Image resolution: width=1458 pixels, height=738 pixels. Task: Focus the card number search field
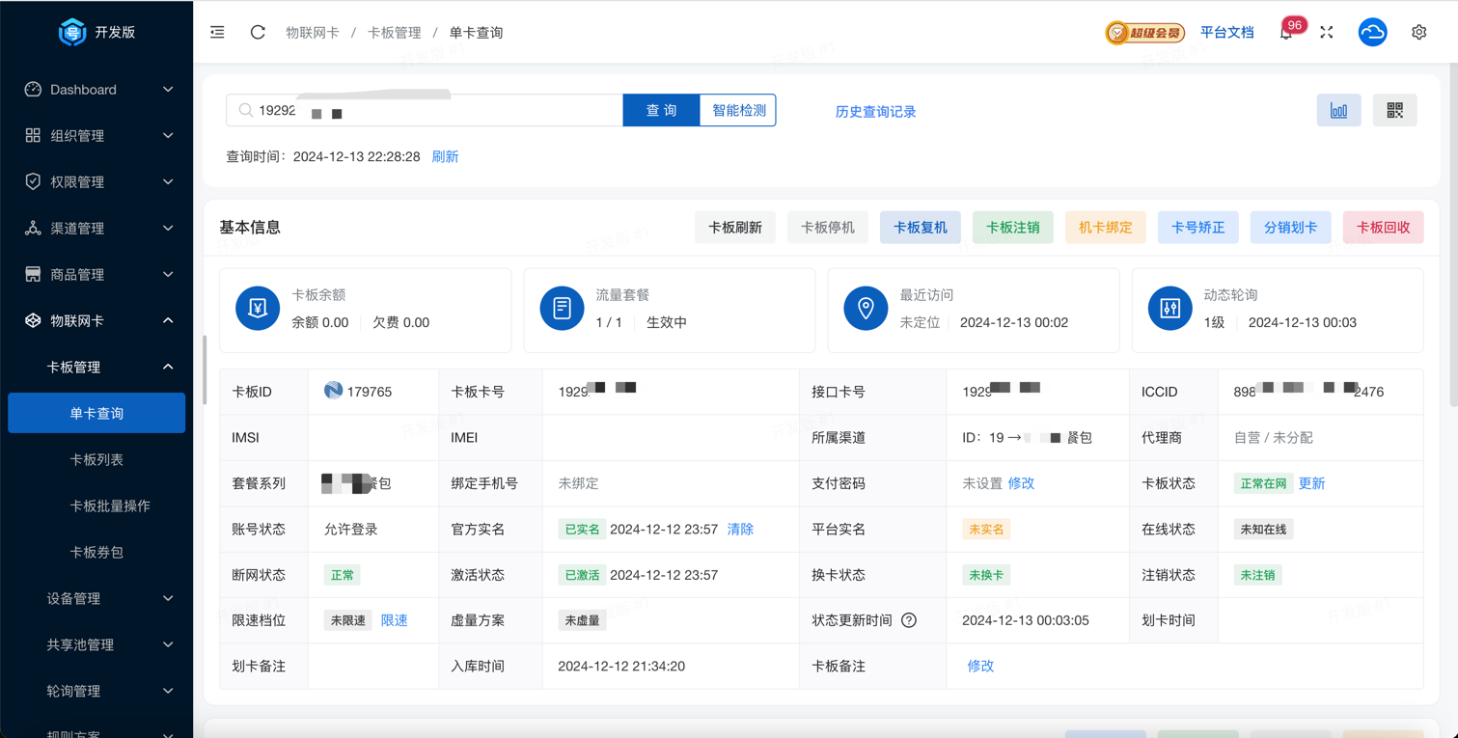tap(434, 111)
